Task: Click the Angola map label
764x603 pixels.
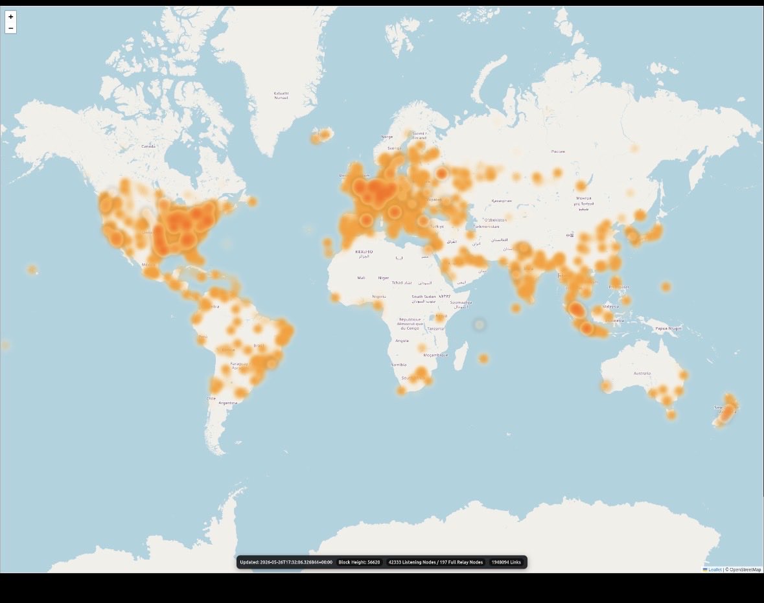Action: tap(402, 341)
